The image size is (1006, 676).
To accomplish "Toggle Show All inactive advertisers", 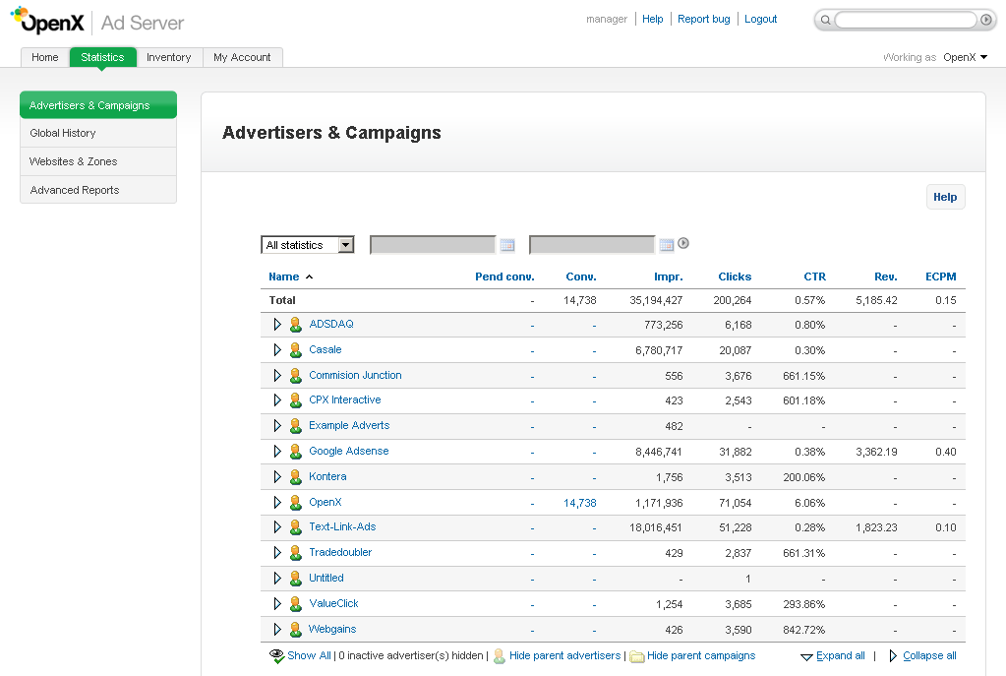I will coord(308,655).
